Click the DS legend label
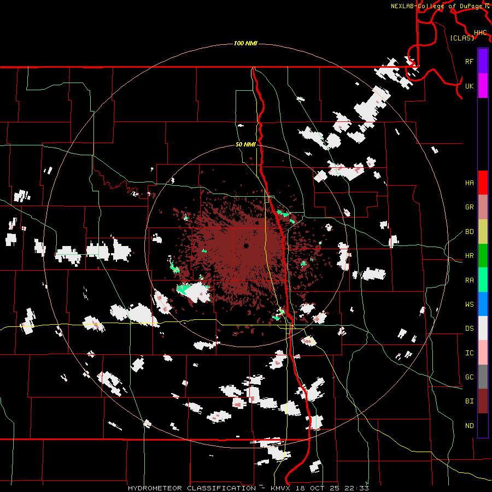This screenshot has height=492, width=492. pyautogui.click(x=469, y=329)
